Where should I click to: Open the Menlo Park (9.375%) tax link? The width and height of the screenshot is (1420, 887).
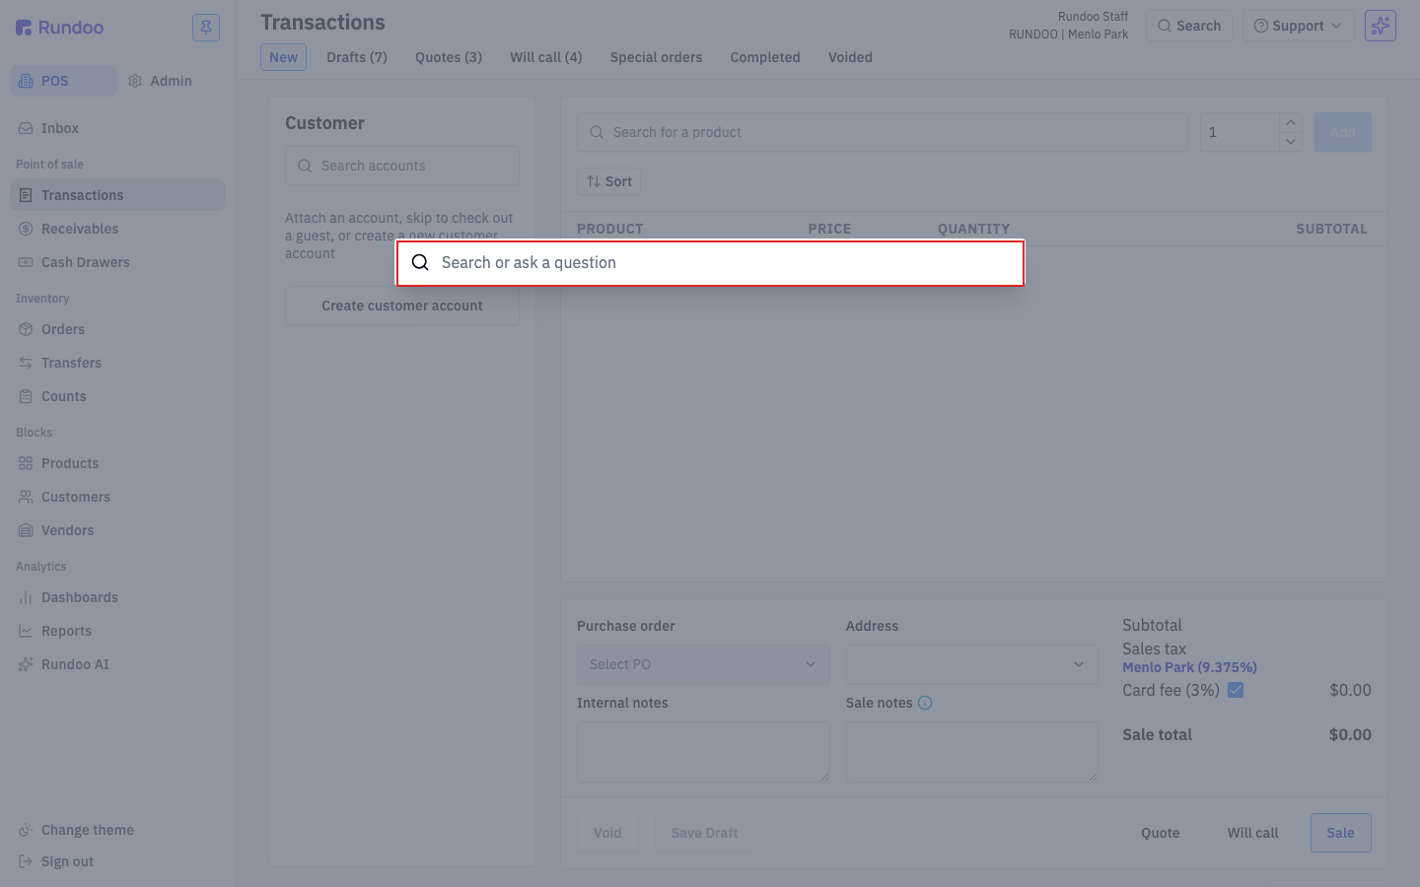click(x=1189, y=667)
